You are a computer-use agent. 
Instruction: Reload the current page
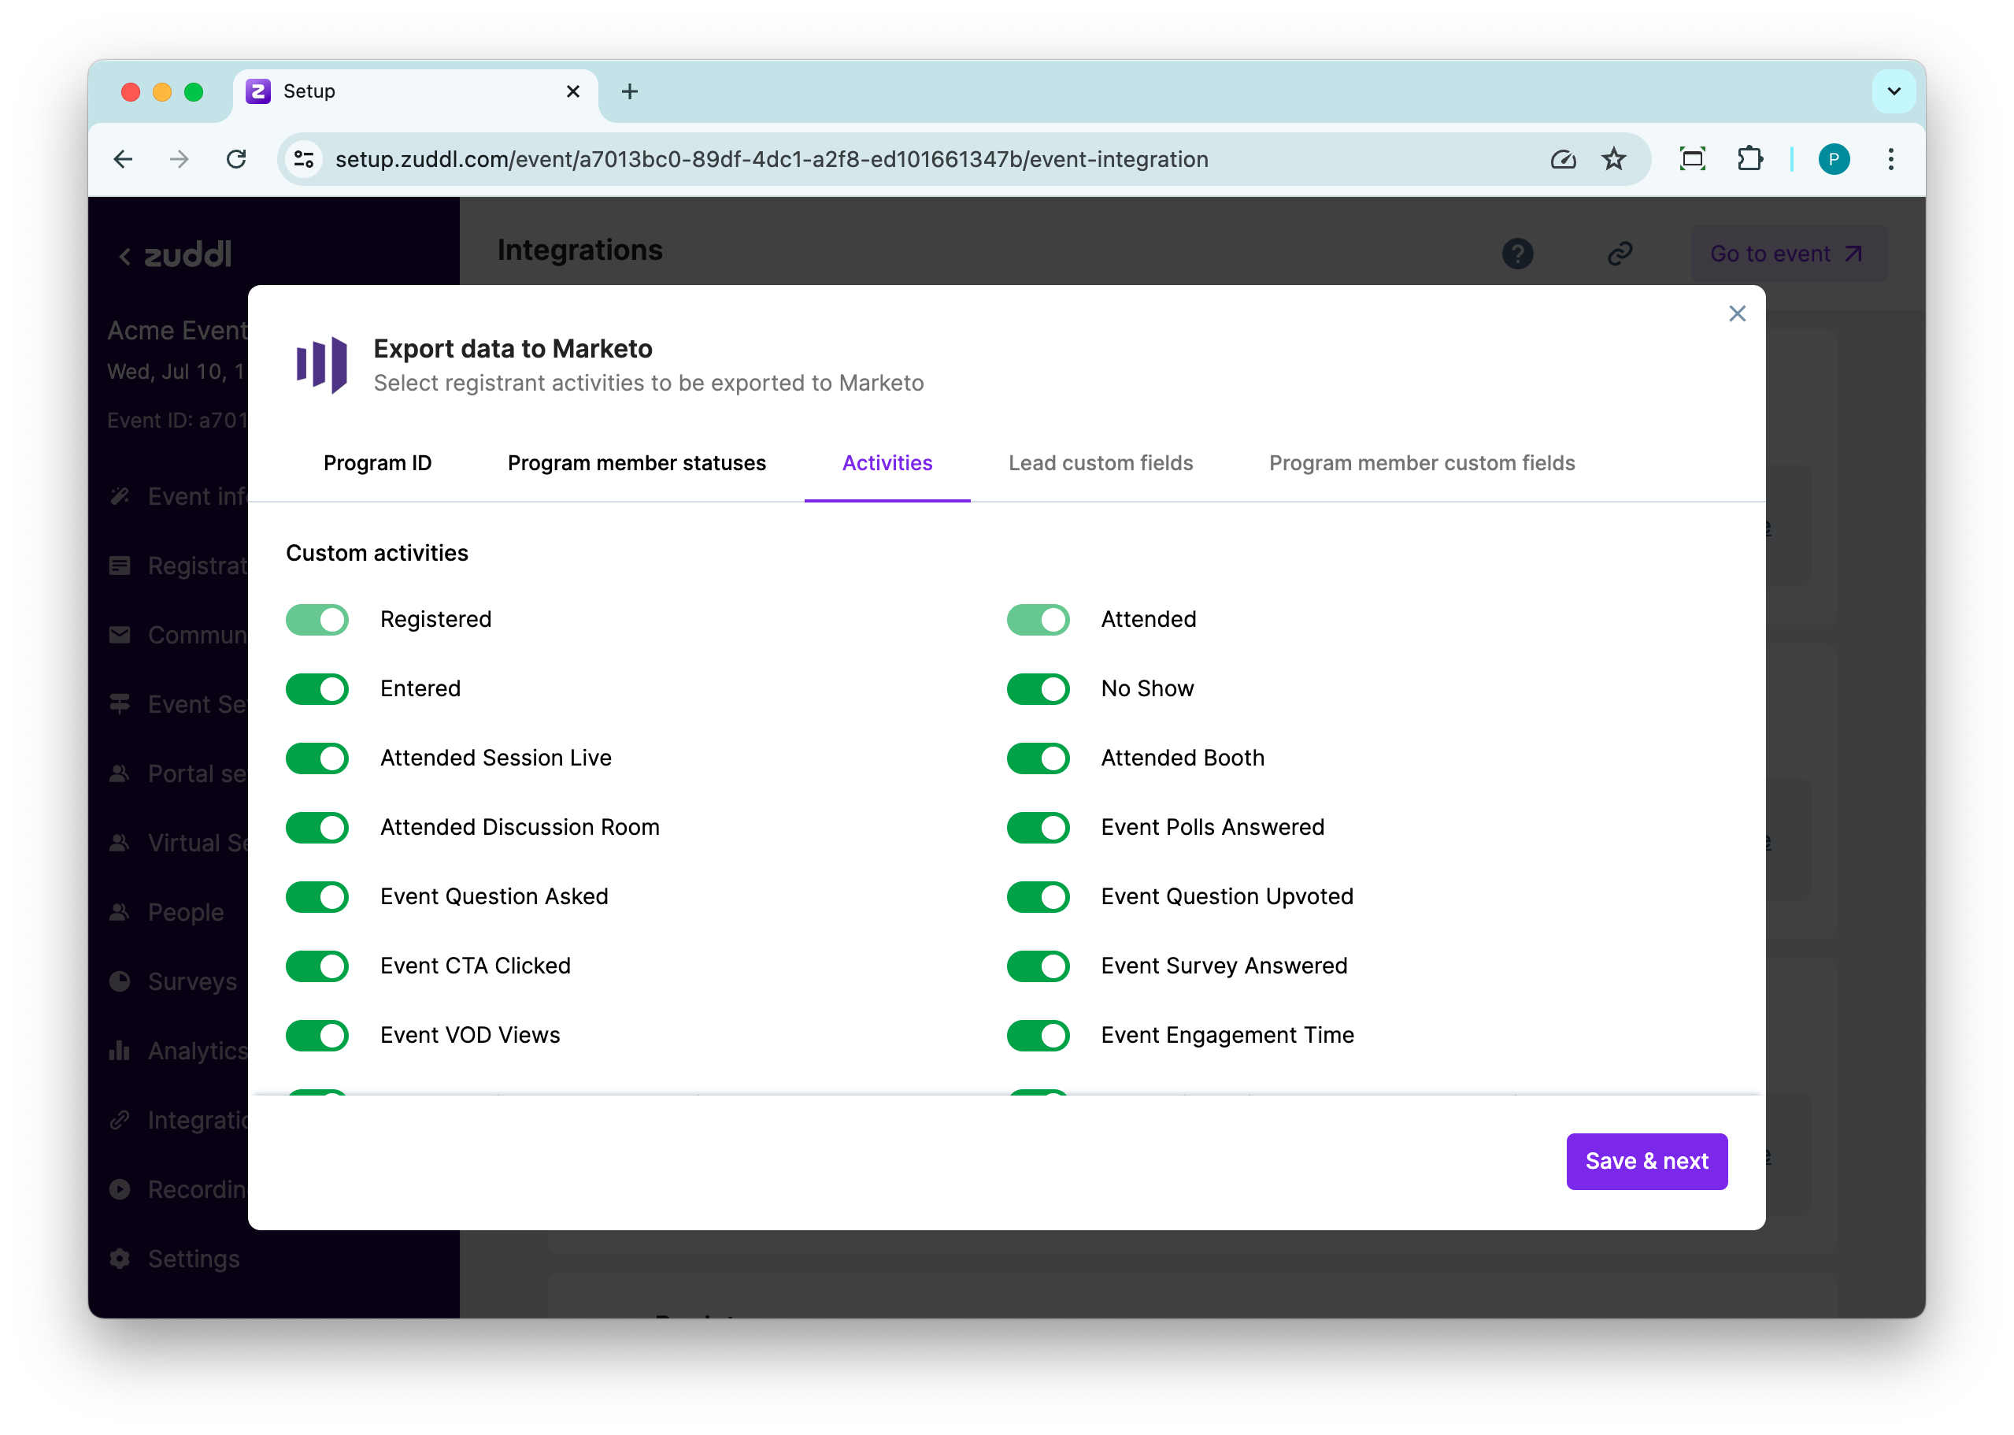pyautogui.click(x=236, y=159)
